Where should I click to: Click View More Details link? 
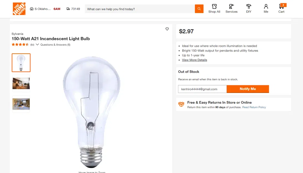click(194, 60)
